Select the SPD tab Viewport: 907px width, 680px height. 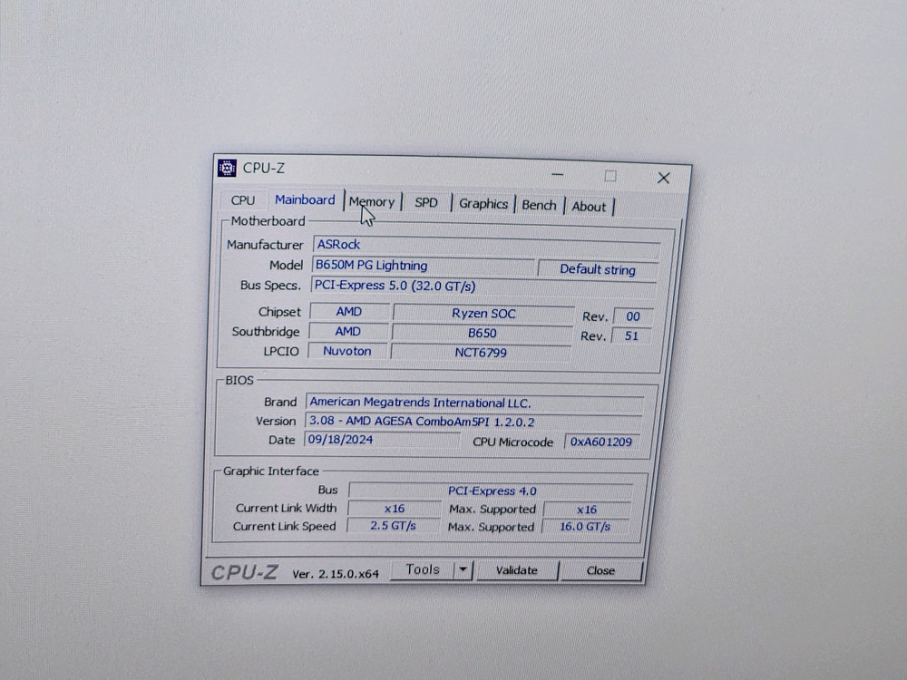(x=425, y=202)
